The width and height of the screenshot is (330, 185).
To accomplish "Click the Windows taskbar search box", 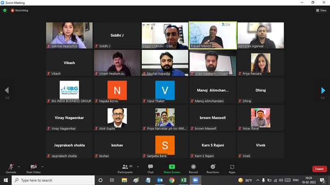I will point(53,180).
